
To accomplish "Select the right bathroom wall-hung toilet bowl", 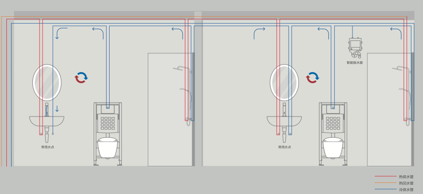I will click(333, 147).
